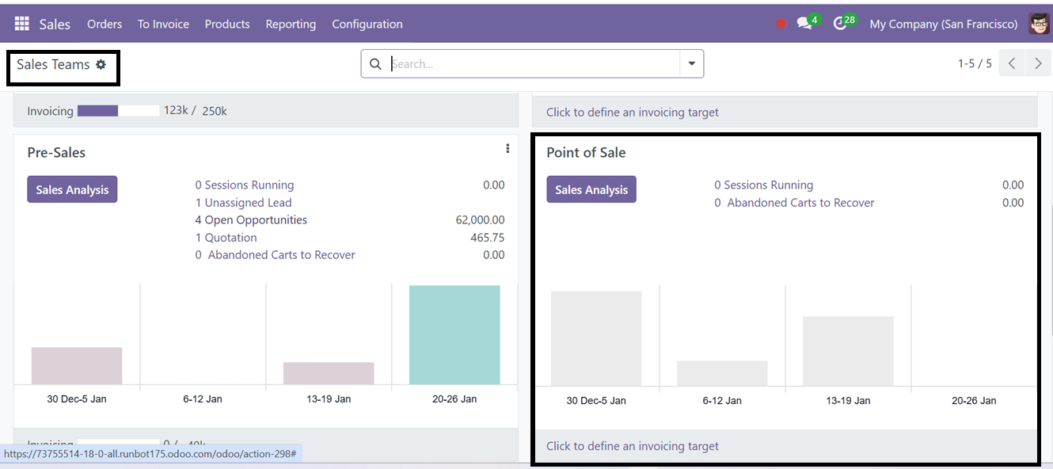Click the 30 Dec-5 Jan bar in Pre-Sales chart

click(x=77, y=366)
